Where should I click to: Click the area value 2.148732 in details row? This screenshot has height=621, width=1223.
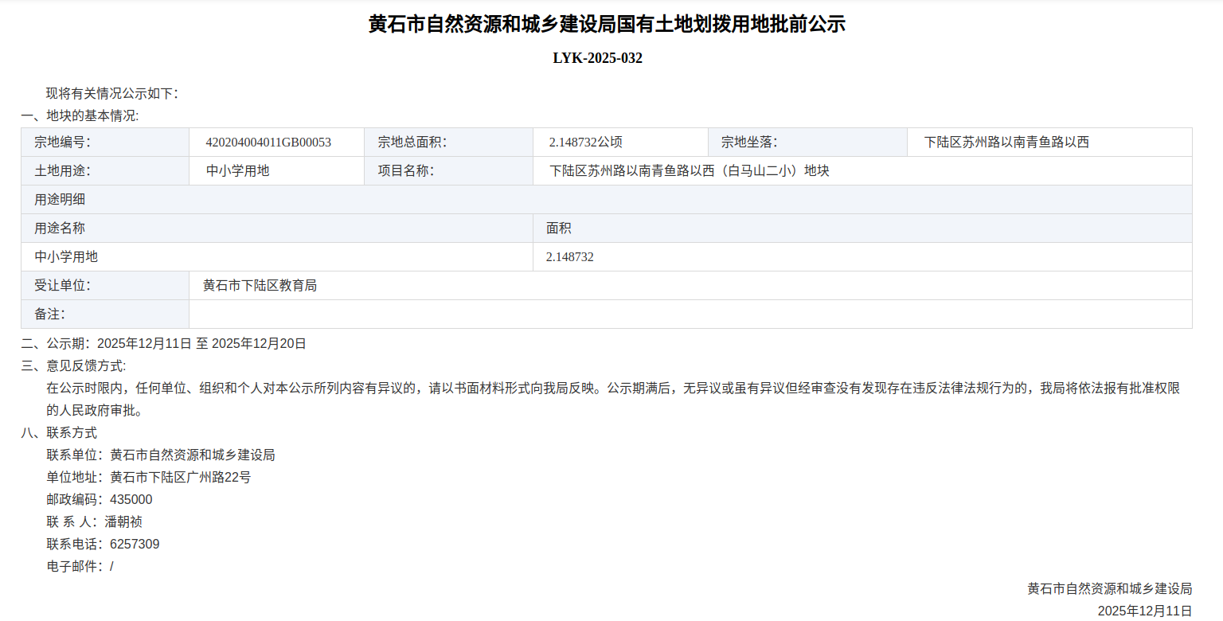coord(569,257)
